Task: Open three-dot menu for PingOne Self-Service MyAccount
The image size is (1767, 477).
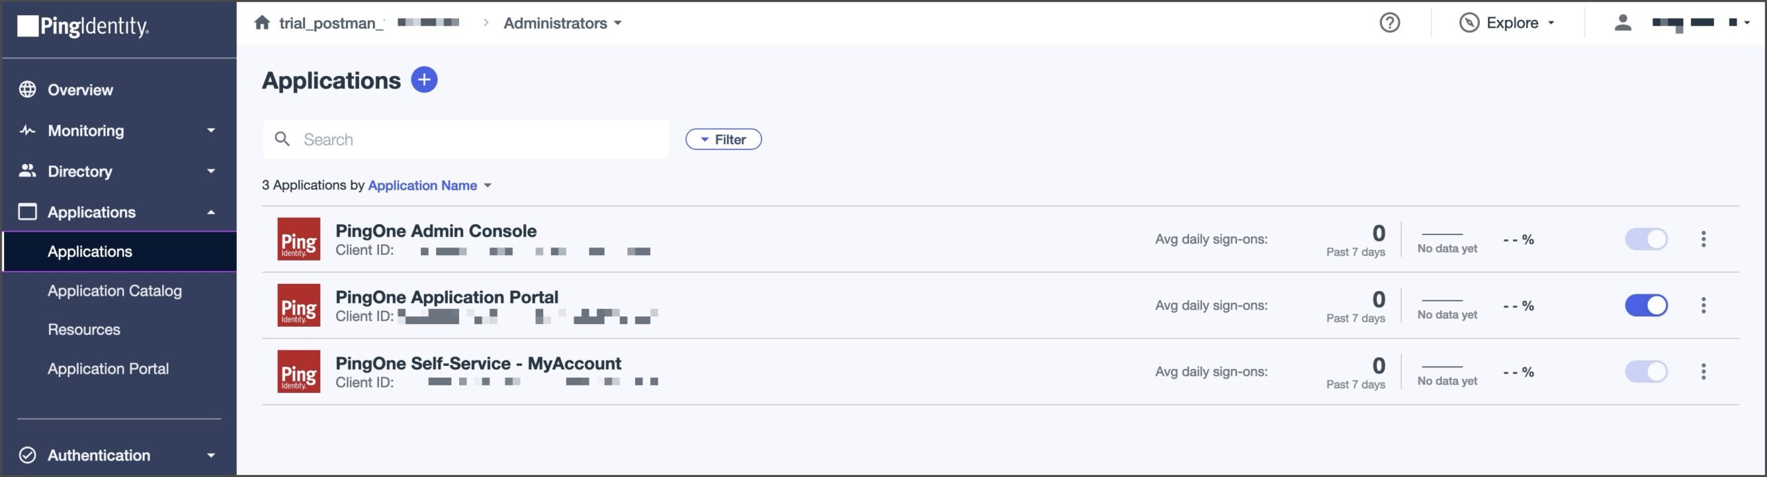Action: 1703,372
